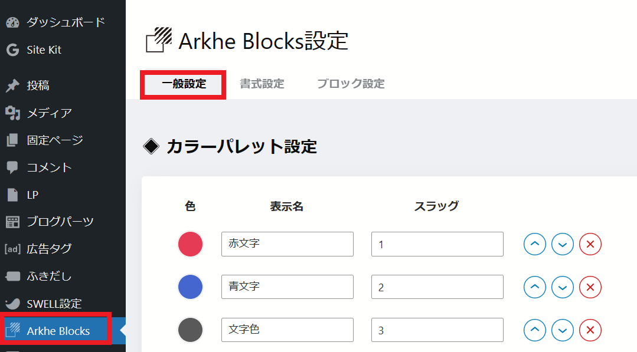Image resolution: width=637 pixels, height=352 pixels.
Task: Open the ふきだし sidebar icon
Action: (x=13, y=275)
